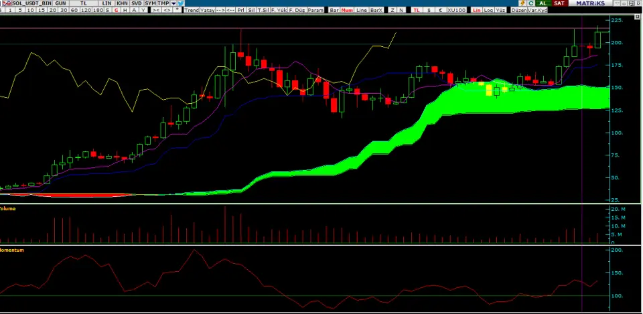Click the Twitter bird icon
This screenshot has width=643, height=314.
pyautogui.click(x=182, y=3)
